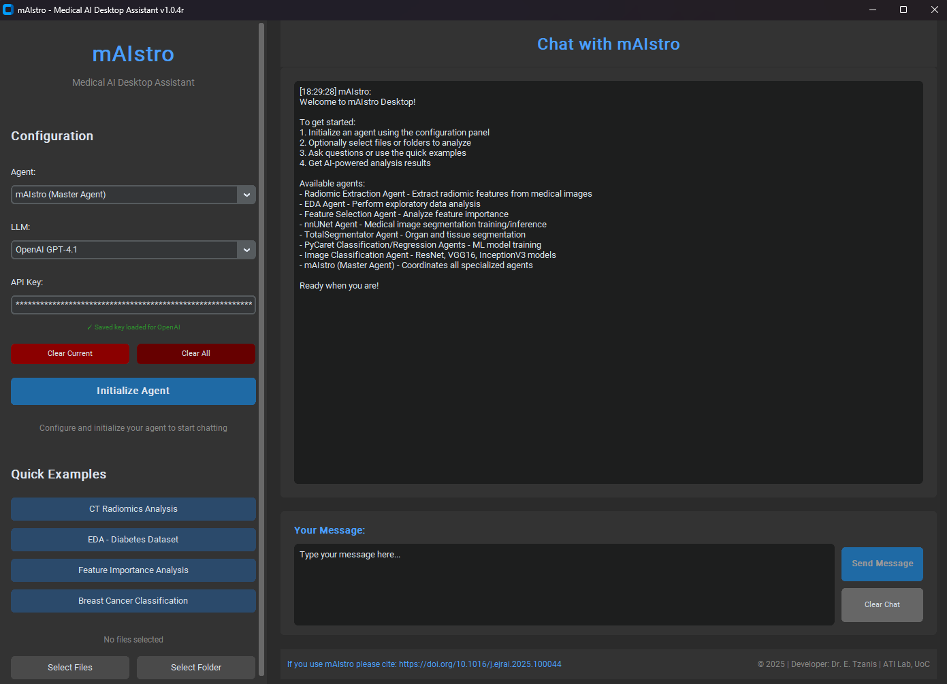Minimize the mAIstro window

coord(873,10)
